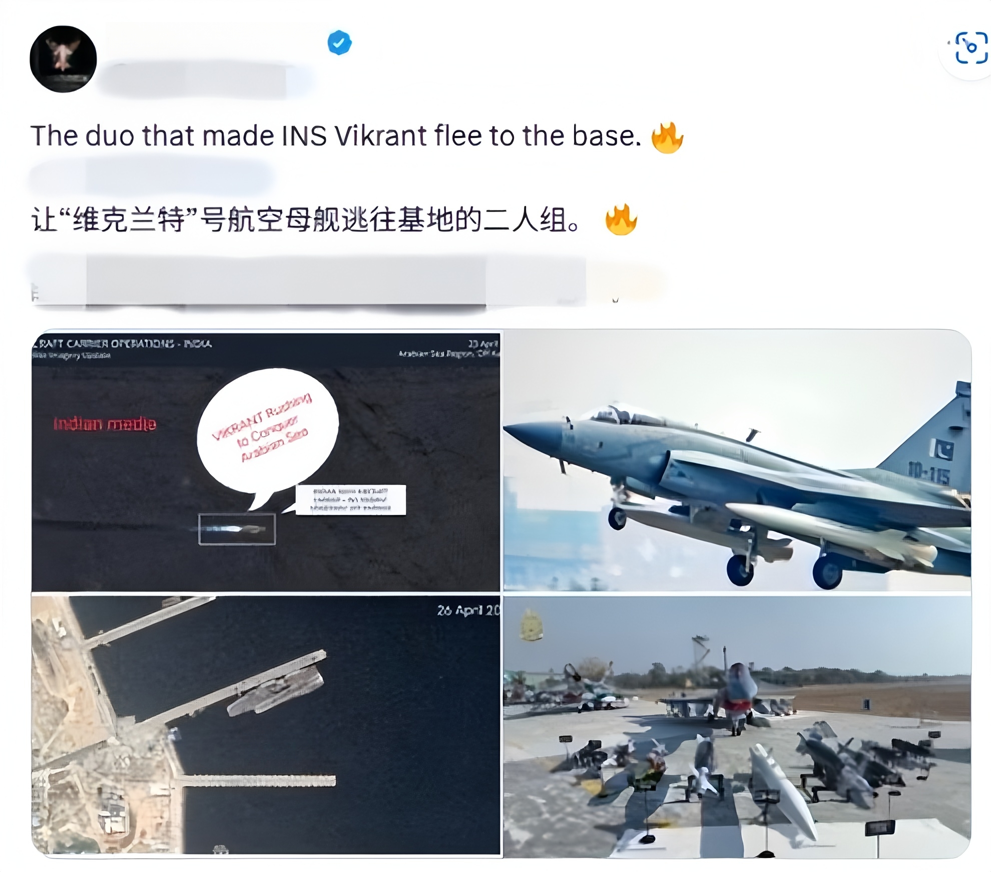
Task: Click the fire emoji after English text
Action: pyautogui.click(x=667, y=137)
